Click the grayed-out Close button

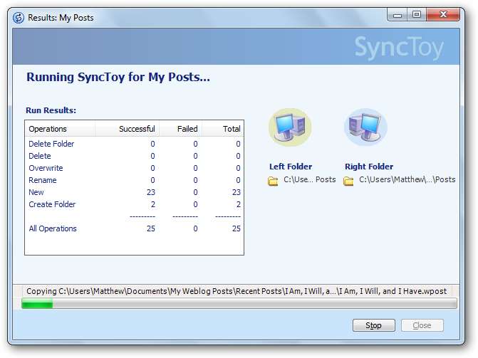pos(422,325)
